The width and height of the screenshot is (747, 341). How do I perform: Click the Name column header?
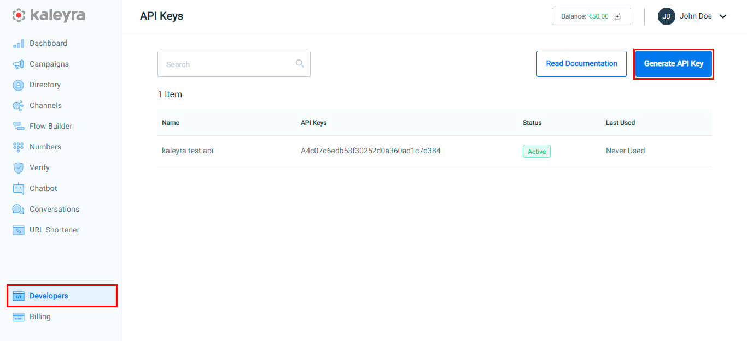point(171,123)
